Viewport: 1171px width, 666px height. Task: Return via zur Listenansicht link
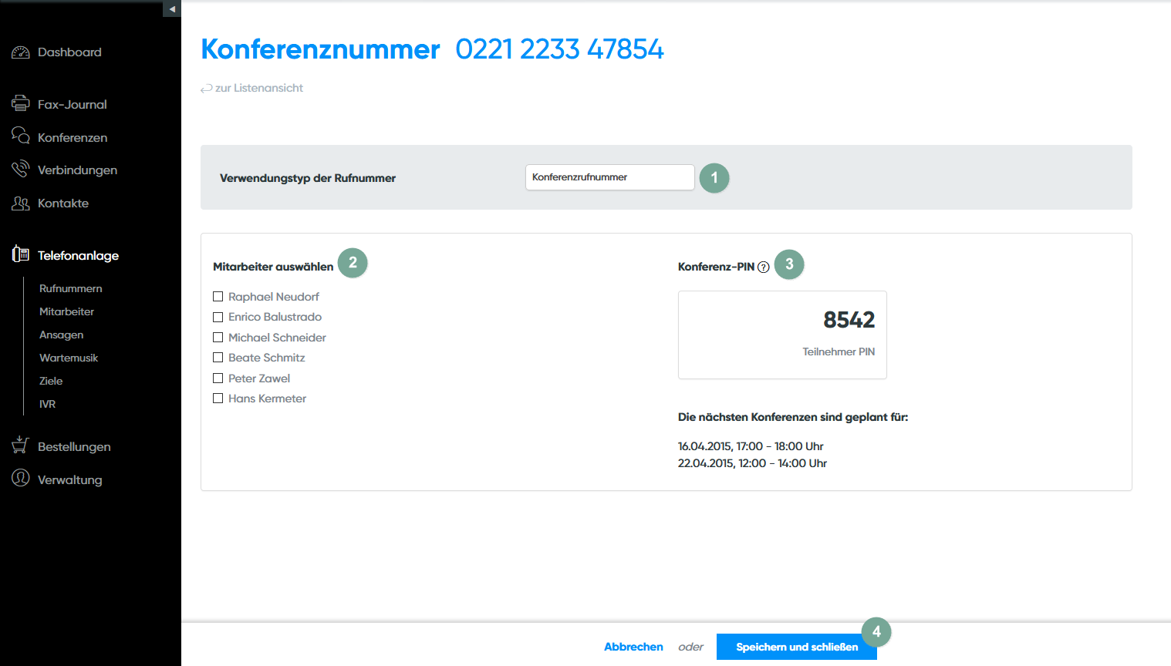258,88
